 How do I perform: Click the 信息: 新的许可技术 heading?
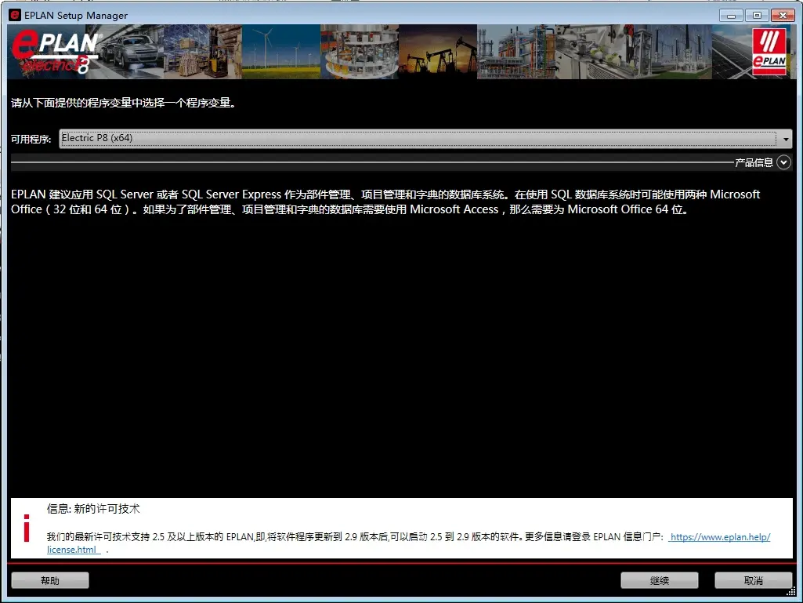click(x=93, y=509)
